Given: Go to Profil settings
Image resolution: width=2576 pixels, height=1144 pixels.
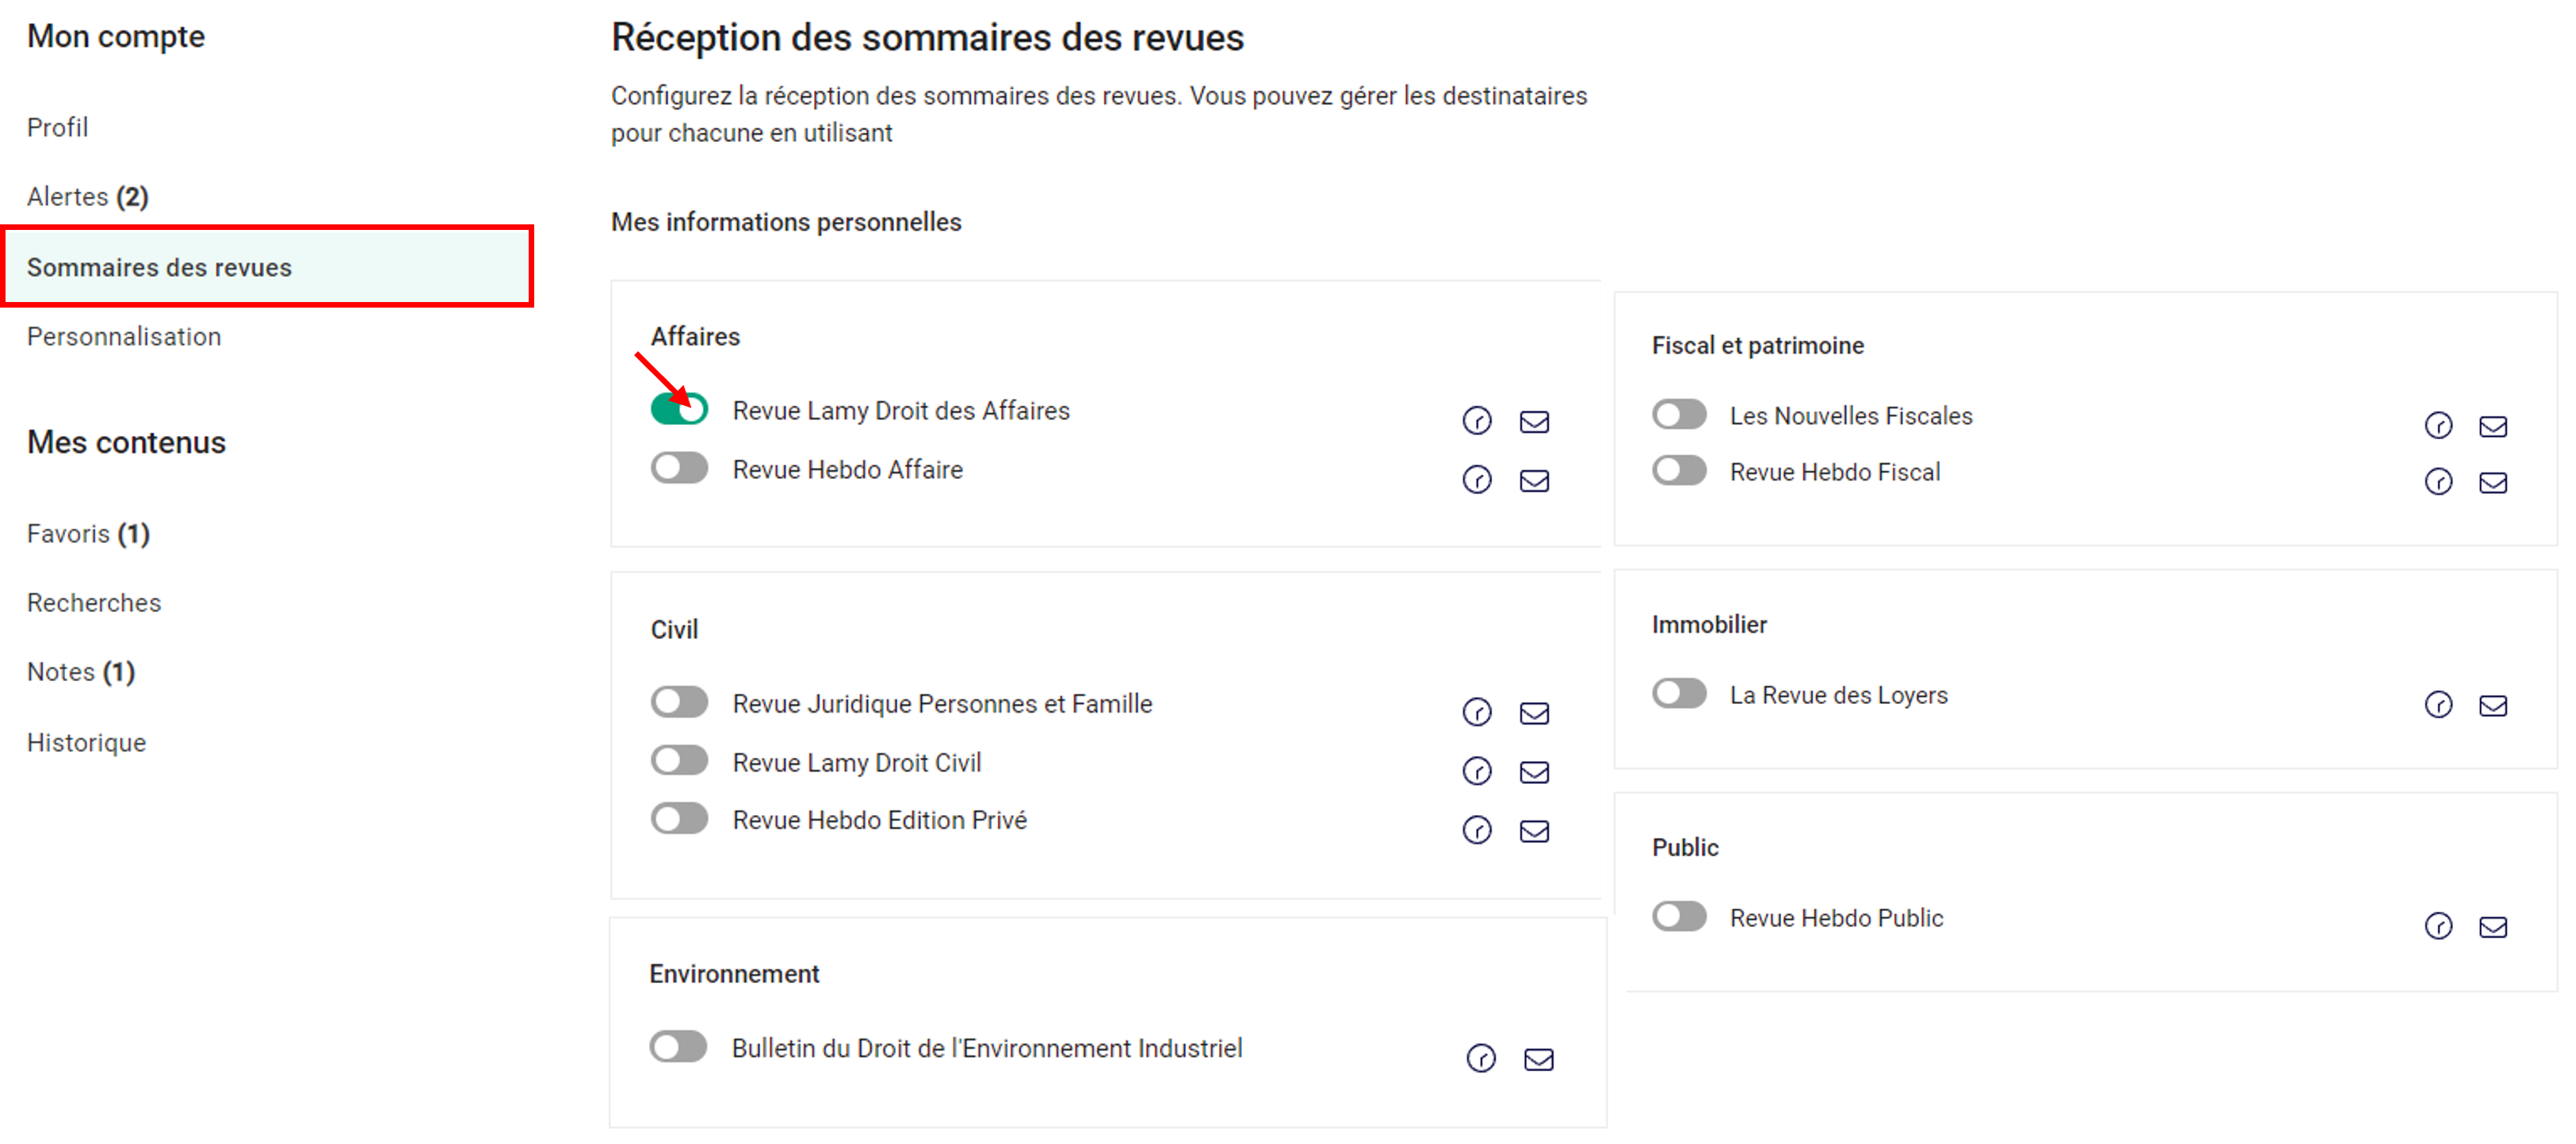Looking at the screenshot, I should pos(57,127).
